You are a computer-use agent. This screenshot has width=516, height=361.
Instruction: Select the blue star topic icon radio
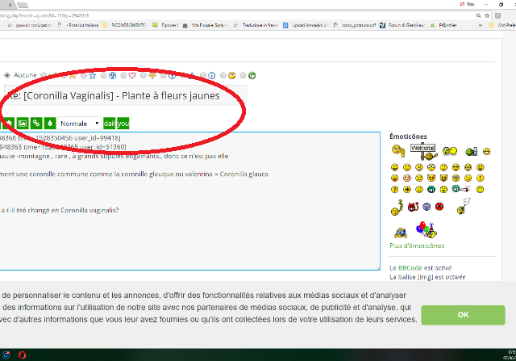point(82,75)
